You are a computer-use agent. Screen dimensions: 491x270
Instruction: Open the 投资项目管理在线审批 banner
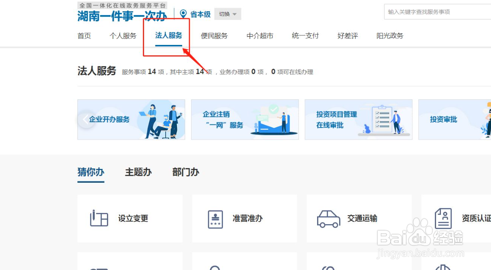coord(359,120)
